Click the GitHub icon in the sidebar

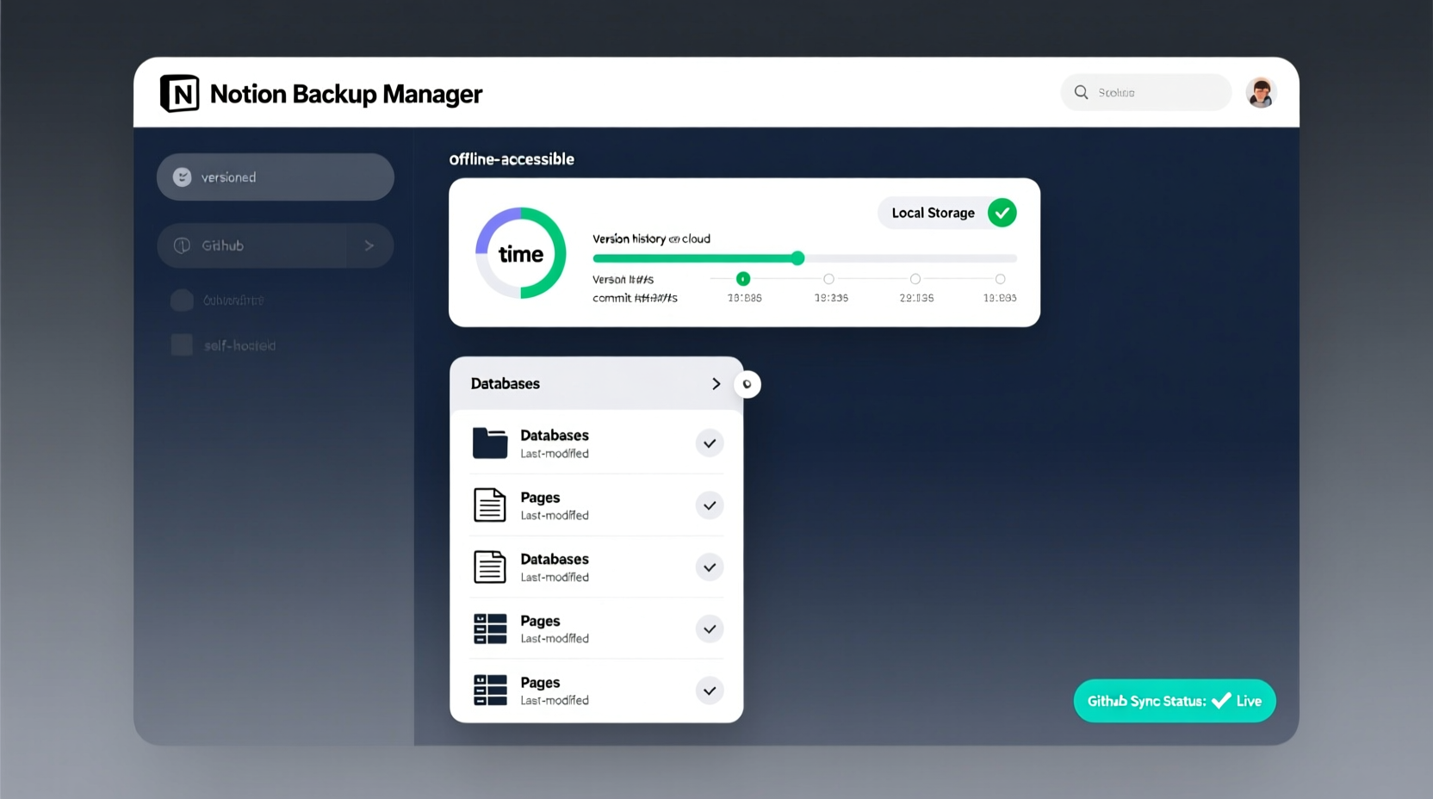pos(182,245)
